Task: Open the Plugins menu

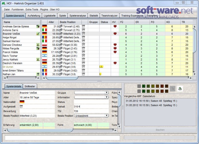Action: click(x=44, y=10)
